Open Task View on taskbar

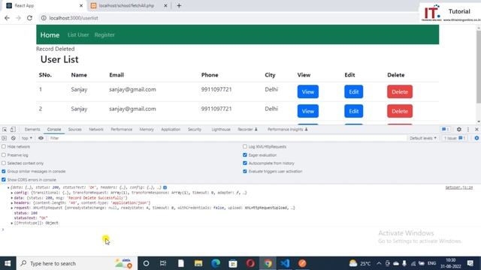[163, 263]
